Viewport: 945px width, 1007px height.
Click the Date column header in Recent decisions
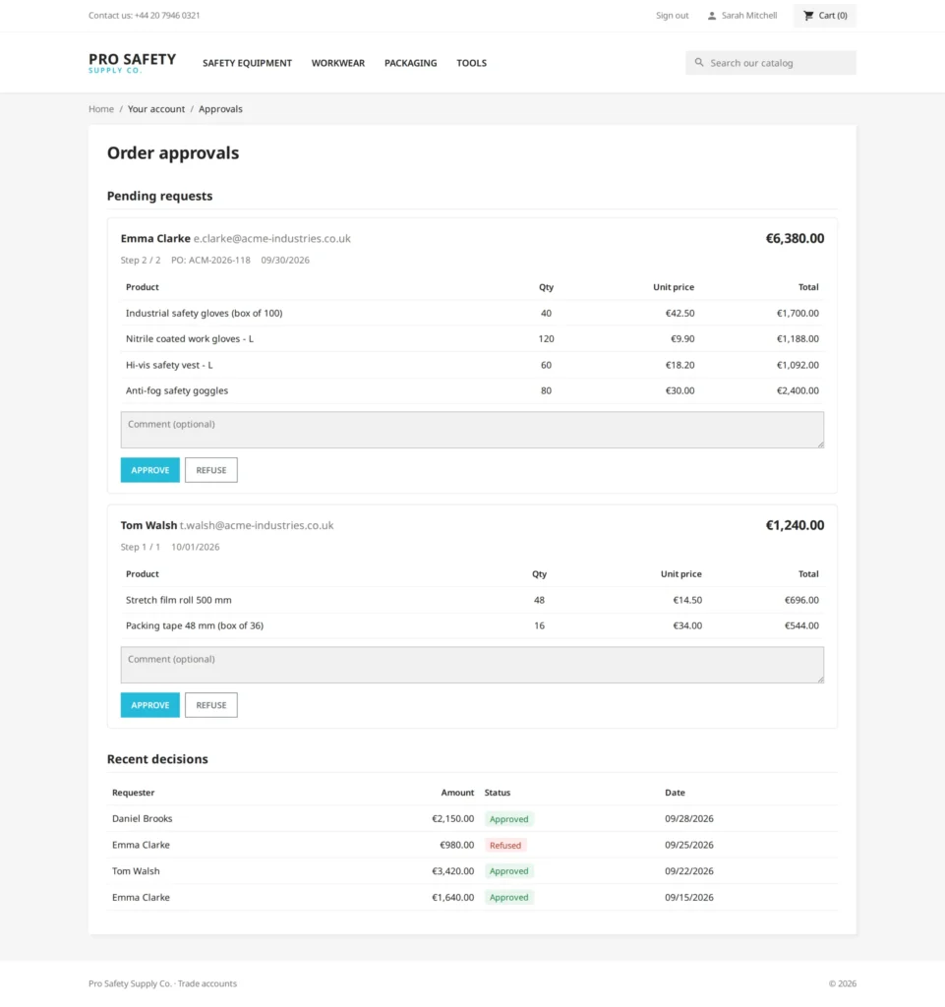coord(675,793)
